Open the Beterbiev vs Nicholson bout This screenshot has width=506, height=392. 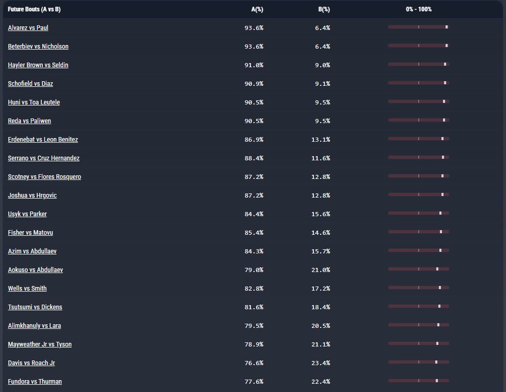pos(38,47)
